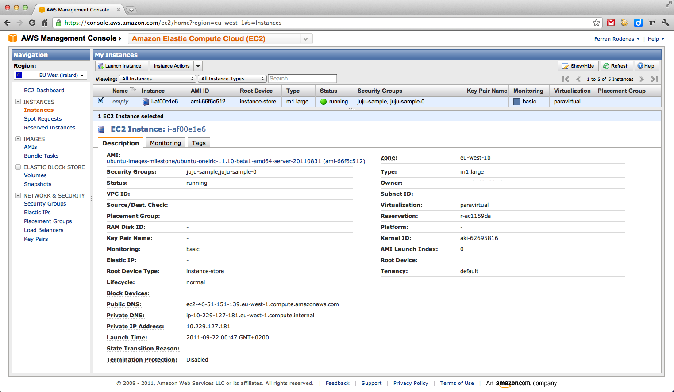Click the instances Search field
This screenshot has height=392, width=674.
tap(302, 79)
